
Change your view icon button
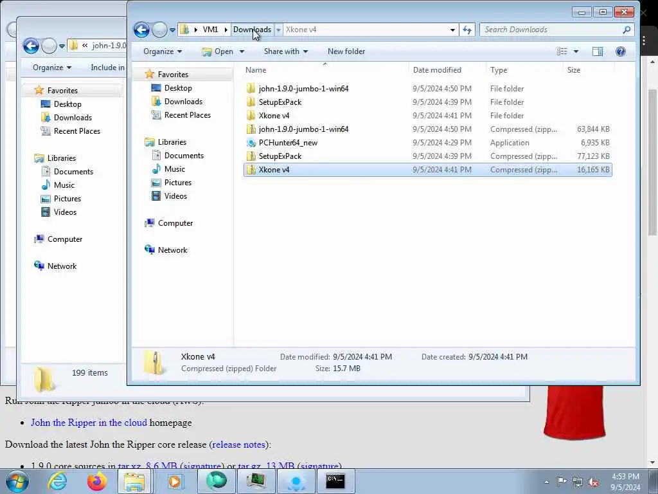(562, 51)
